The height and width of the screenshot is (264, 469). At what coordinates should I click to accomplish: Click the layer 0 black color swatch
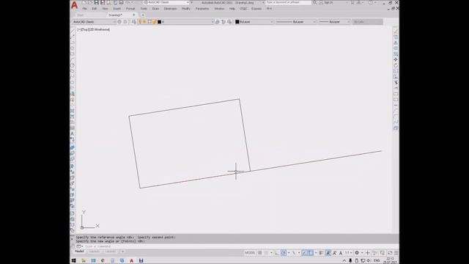pos(159,22)
